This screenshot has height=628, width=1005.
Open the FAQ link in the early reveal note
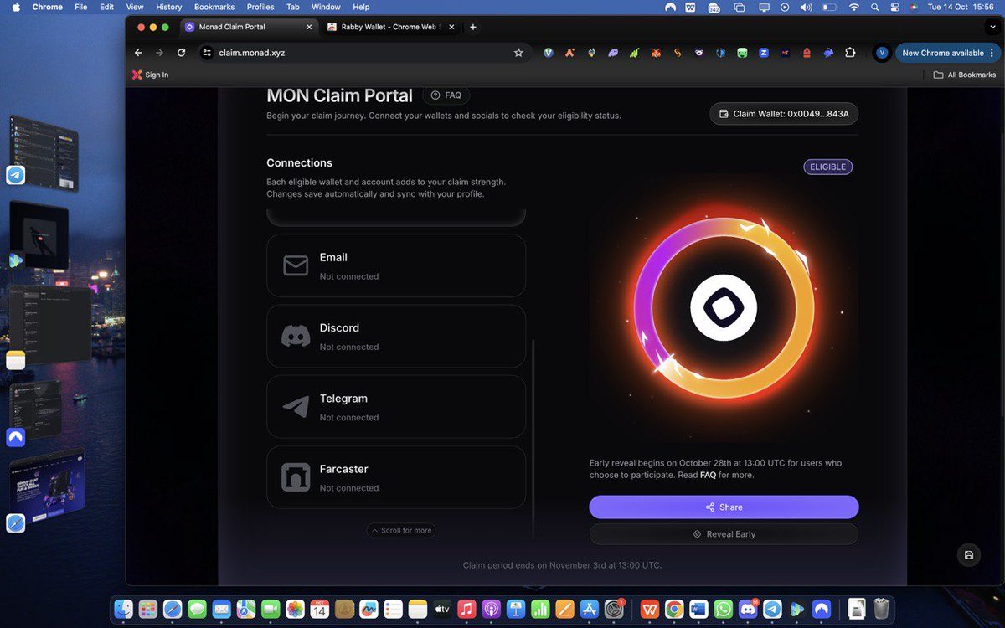coord(708,475)
